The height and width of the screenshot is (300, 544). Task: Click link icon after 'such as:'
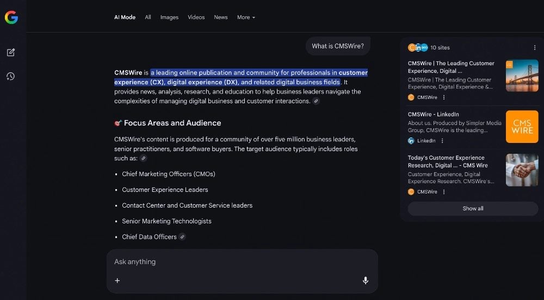point(143,158)
